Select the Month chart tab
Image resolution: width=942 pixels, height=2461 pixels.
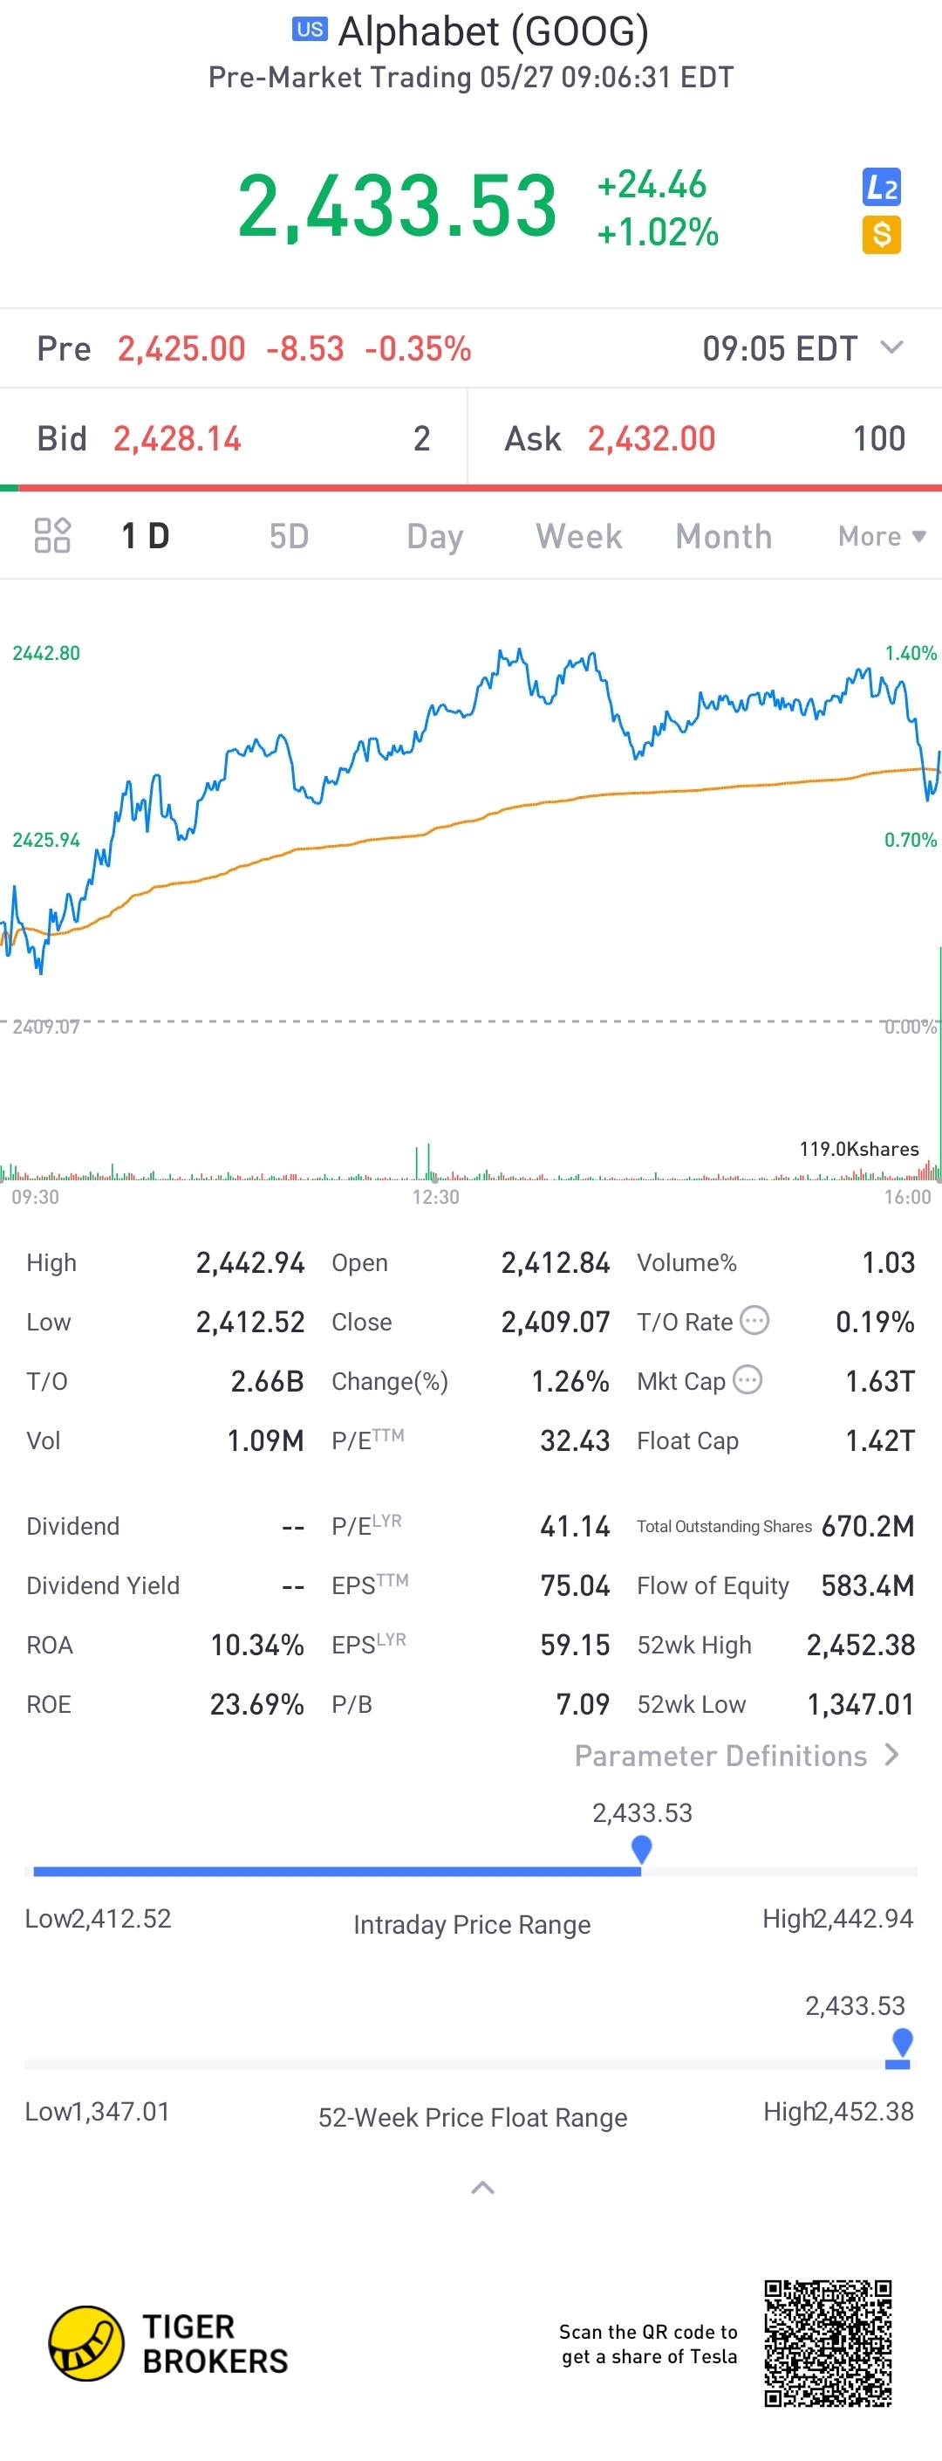tap(723, 536)
